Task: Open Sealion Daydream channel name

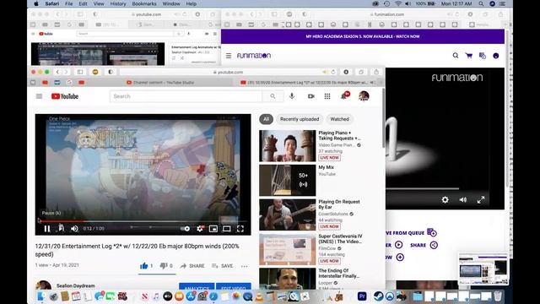Action: [x=75, y=285]
